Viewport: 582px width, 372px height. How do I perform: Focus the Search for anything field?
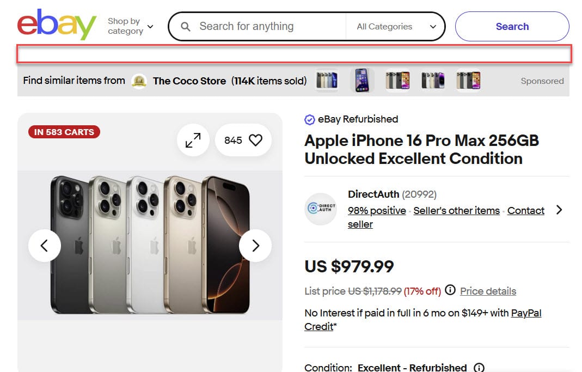click(267, 27)
